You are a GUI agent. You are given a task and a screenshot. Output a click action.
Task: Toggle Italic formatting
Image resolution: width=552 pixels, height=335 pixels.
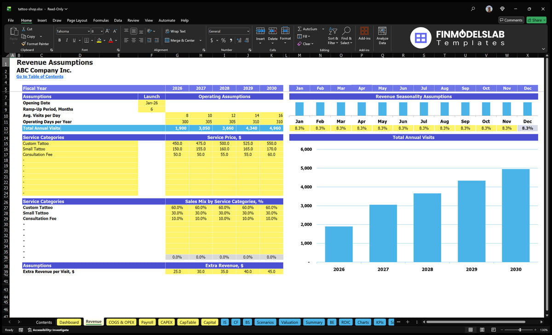(x=66, y=40)
